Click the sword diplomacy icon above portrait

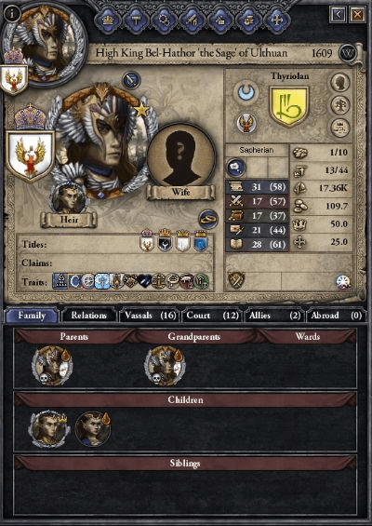pyautogui.click(x=131, y=80)
